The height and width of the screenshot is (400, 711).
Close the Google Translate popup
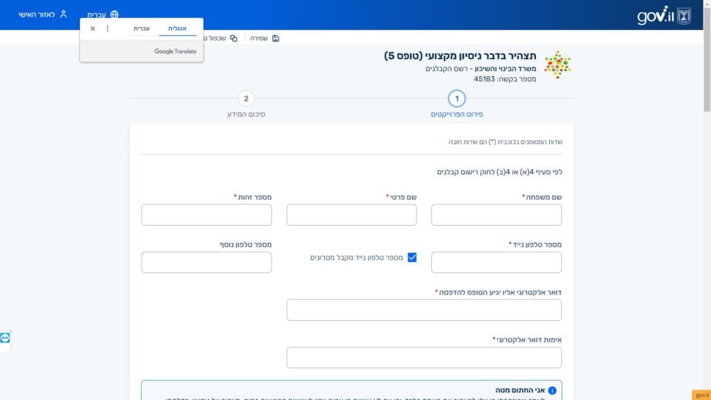point(93,28)
